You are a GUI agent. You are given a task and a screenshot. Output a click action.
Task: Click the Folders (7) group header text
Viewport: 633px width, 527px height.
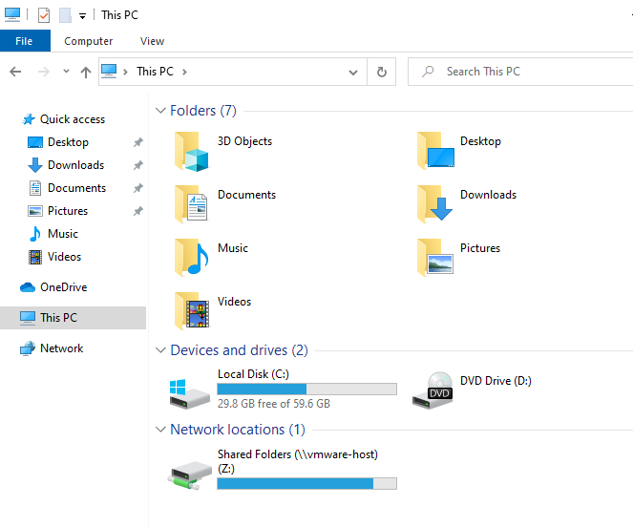[x=203, y=111]
